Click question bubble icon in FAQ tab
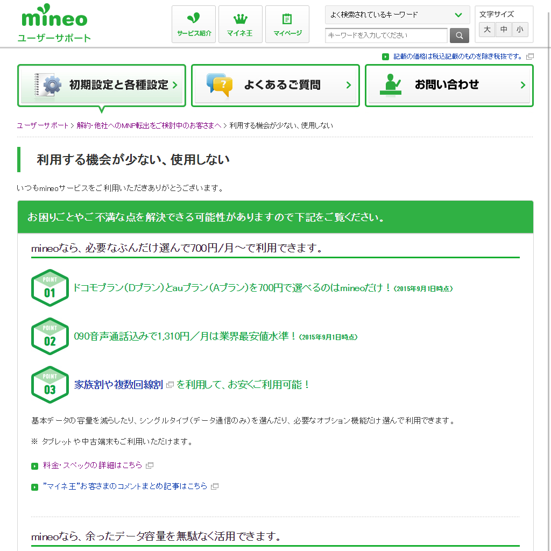Viewport: 551px width, 551px height. (x=220, y=84)
